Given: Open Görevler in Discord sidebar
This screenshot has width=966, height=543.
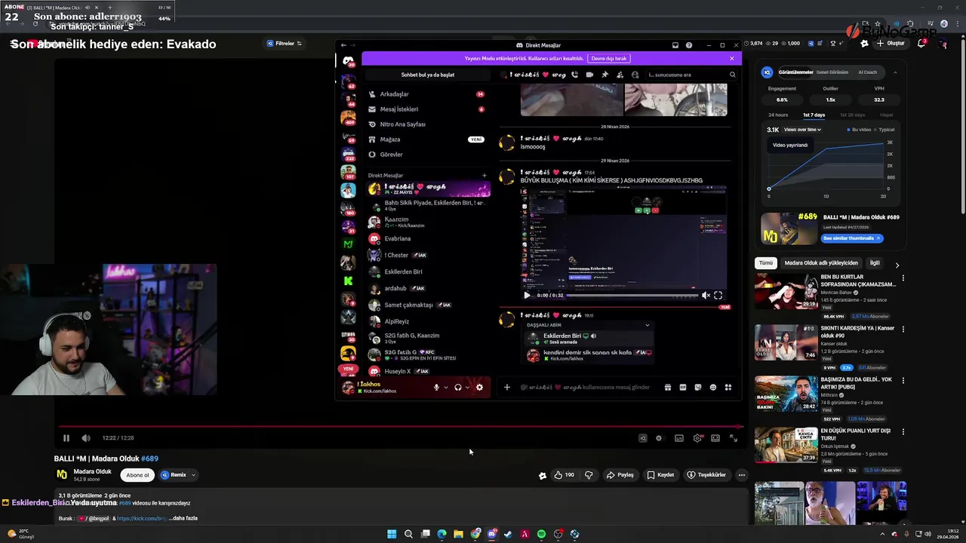Looking at the screenshot, I should [x=427, y=155].
